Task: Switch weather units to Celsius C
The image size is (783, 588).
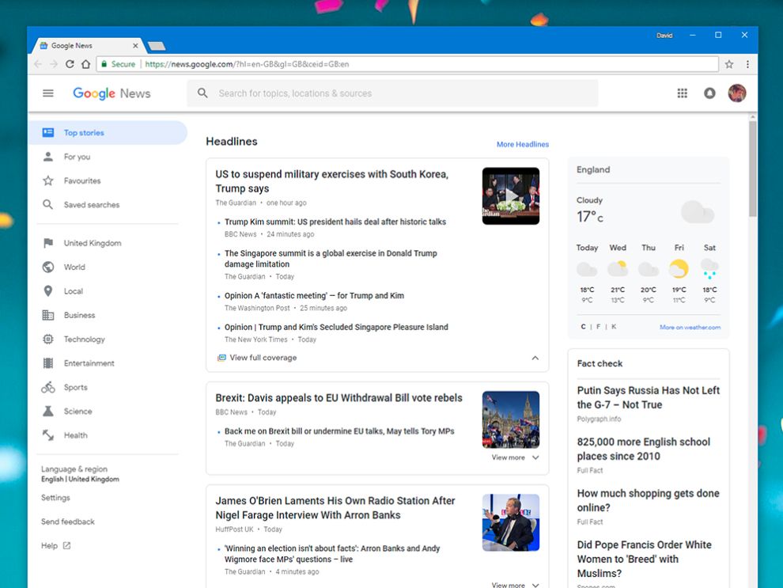Action: coord(583,327)
